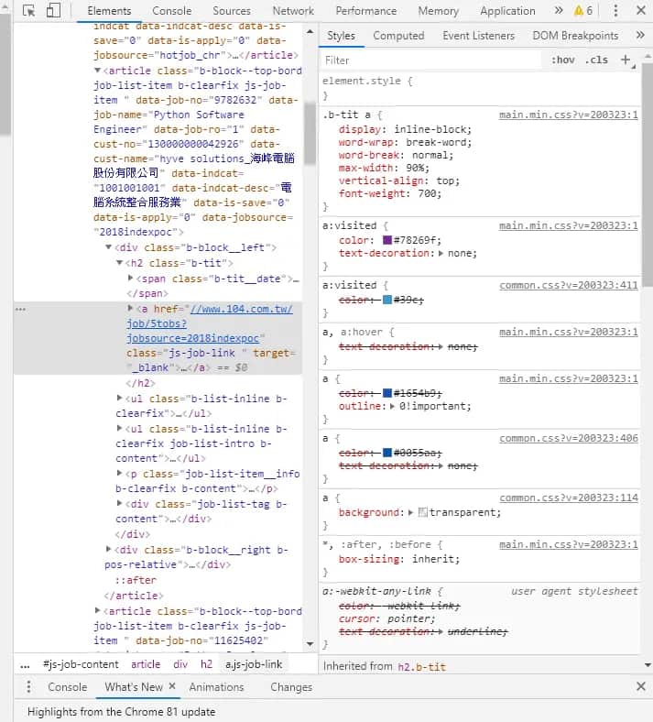Open the Computed styles tab
The width and height of the screenshot is (653, 722).
(x=398, y=36)
